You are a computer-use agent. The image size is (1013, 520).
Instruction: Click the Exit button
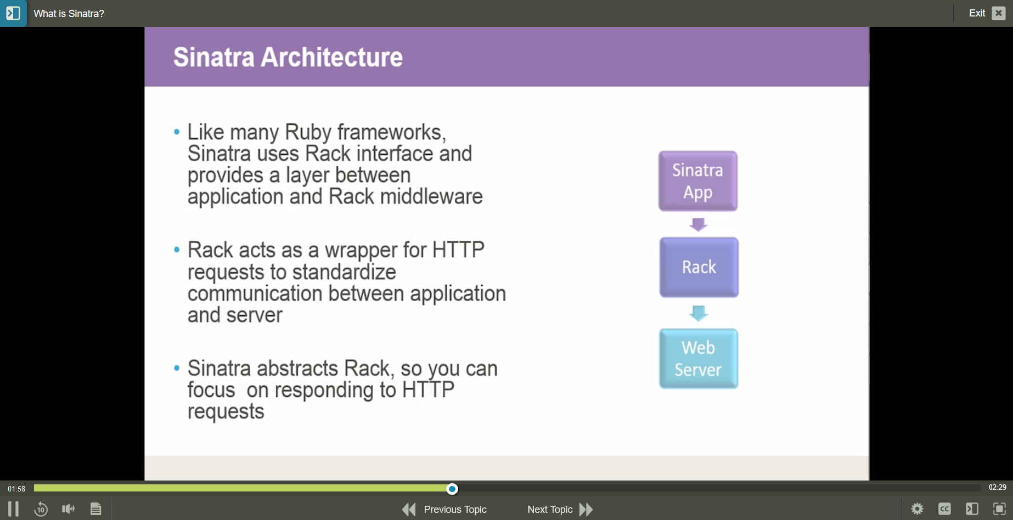click(977, 13)
